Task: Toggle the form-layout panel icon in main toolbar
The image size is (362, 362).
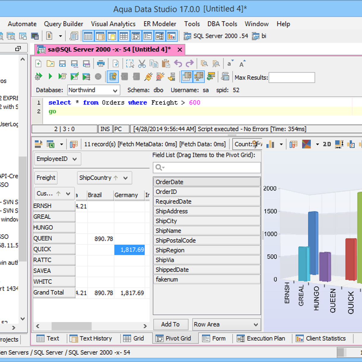Action: tap(148, 36)
